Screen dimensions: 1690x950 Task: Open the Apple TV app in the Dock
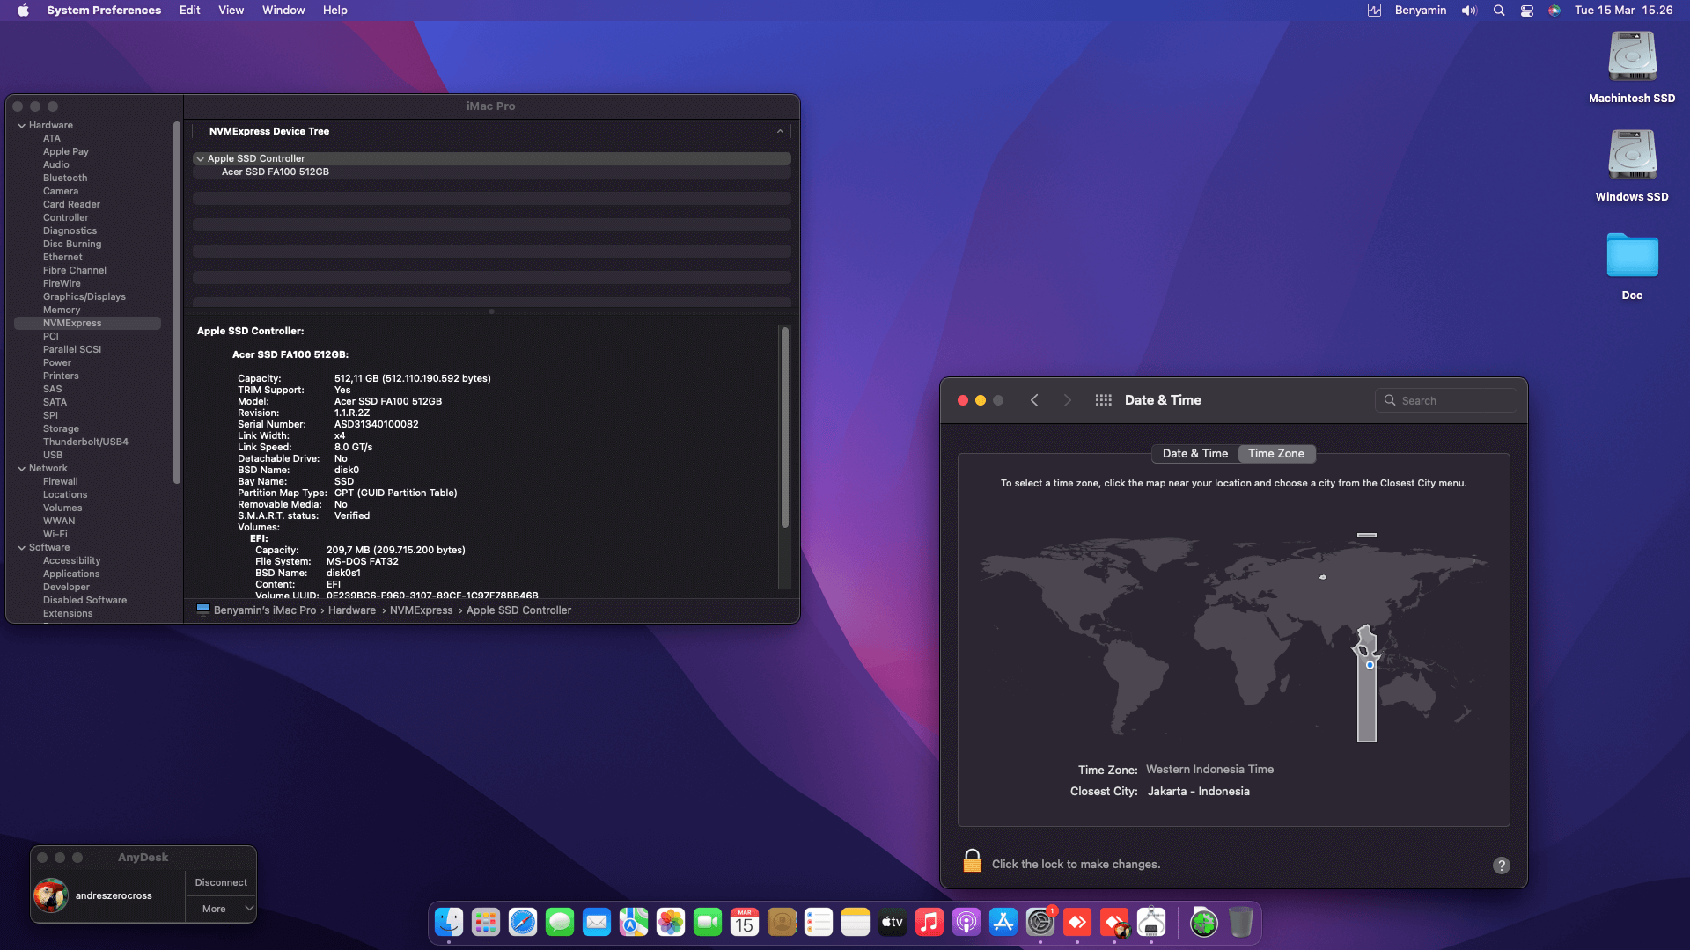click(893, 922)
